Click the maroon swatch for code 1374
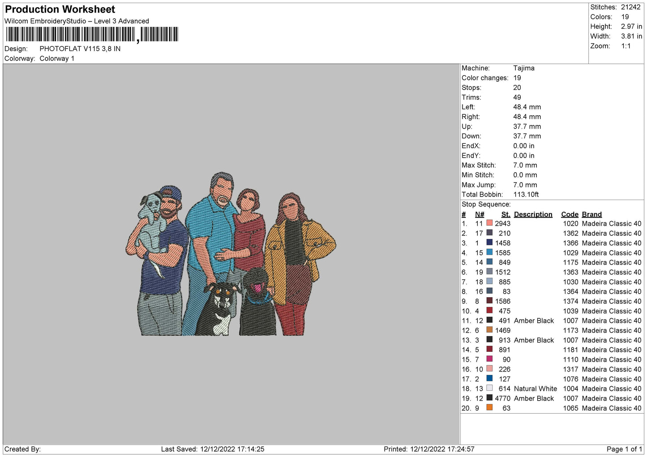The image size is (647, 457). [x=489, y=301]
